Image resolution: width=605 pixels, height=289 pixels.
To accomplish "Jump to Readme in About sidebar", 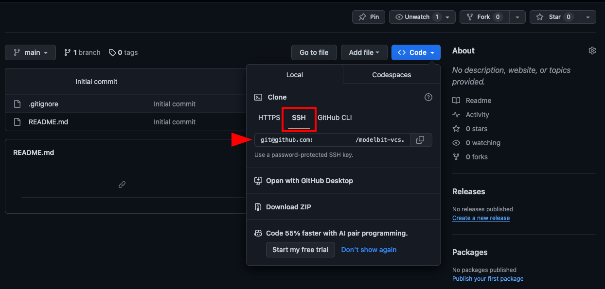I will (x=472, y=101).
